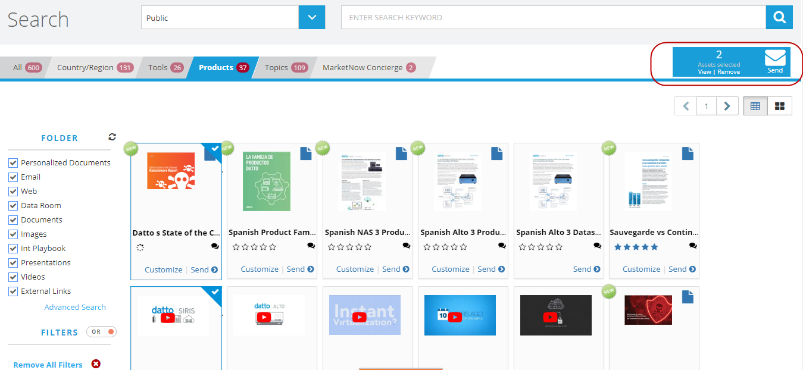Screen dimensions: 803x370
Task: Send the Datto s State of the C... asset
Action: tap(204, 269)
